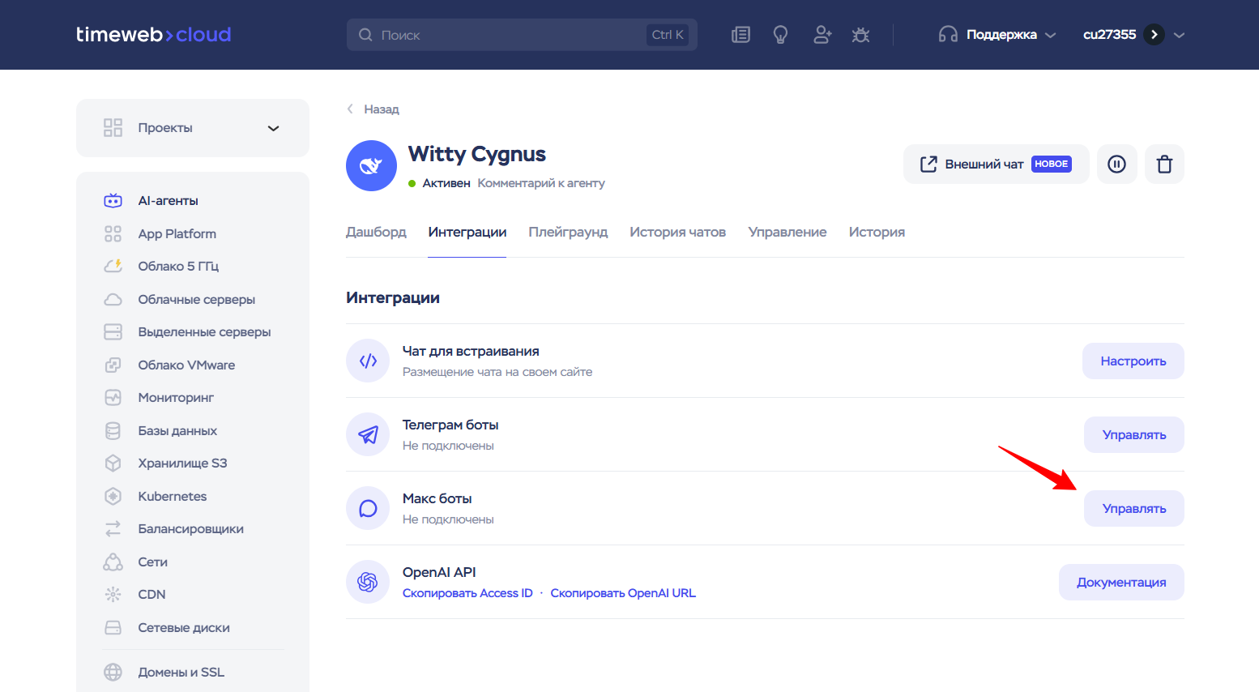
Task: Click the cu27355 account name
Action: pyautogui.click(x=1109, y=35)
